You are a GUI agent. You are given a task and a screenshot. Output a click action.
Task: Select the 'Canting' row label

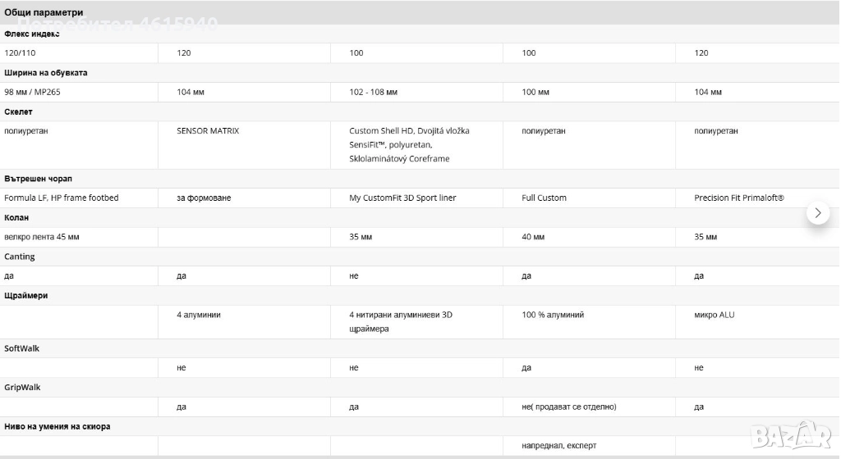[20, 257]
